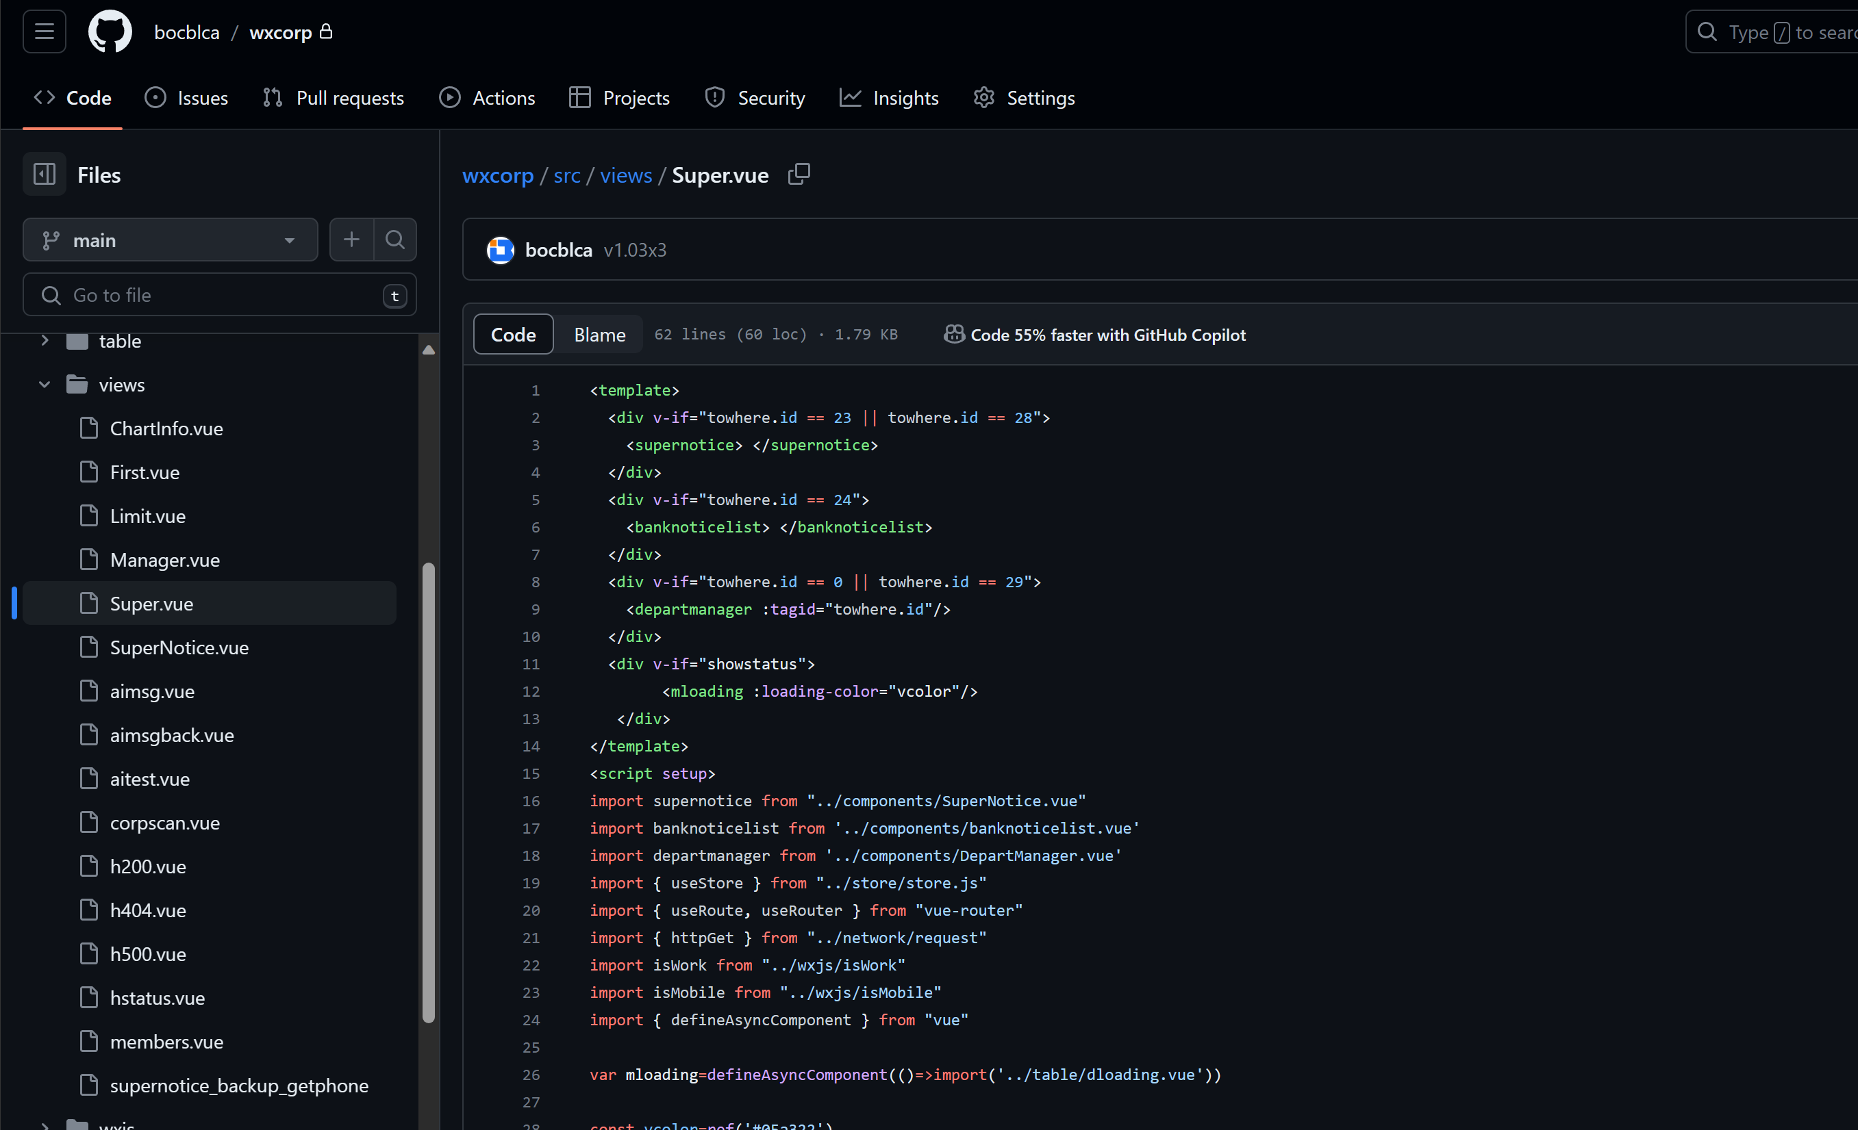Image resolution: width=1858 pixels, height=1130 pixels.
Task: Click the hamburger menu icon
Action: pyautogui.click(x=44, y=32)
